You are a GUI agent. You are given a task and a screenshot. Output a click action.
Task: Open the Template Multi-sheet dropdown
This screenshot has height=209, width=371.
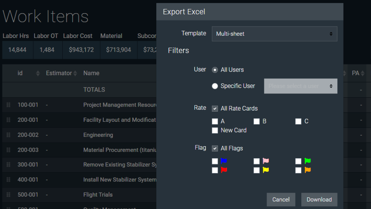(274, 34)
